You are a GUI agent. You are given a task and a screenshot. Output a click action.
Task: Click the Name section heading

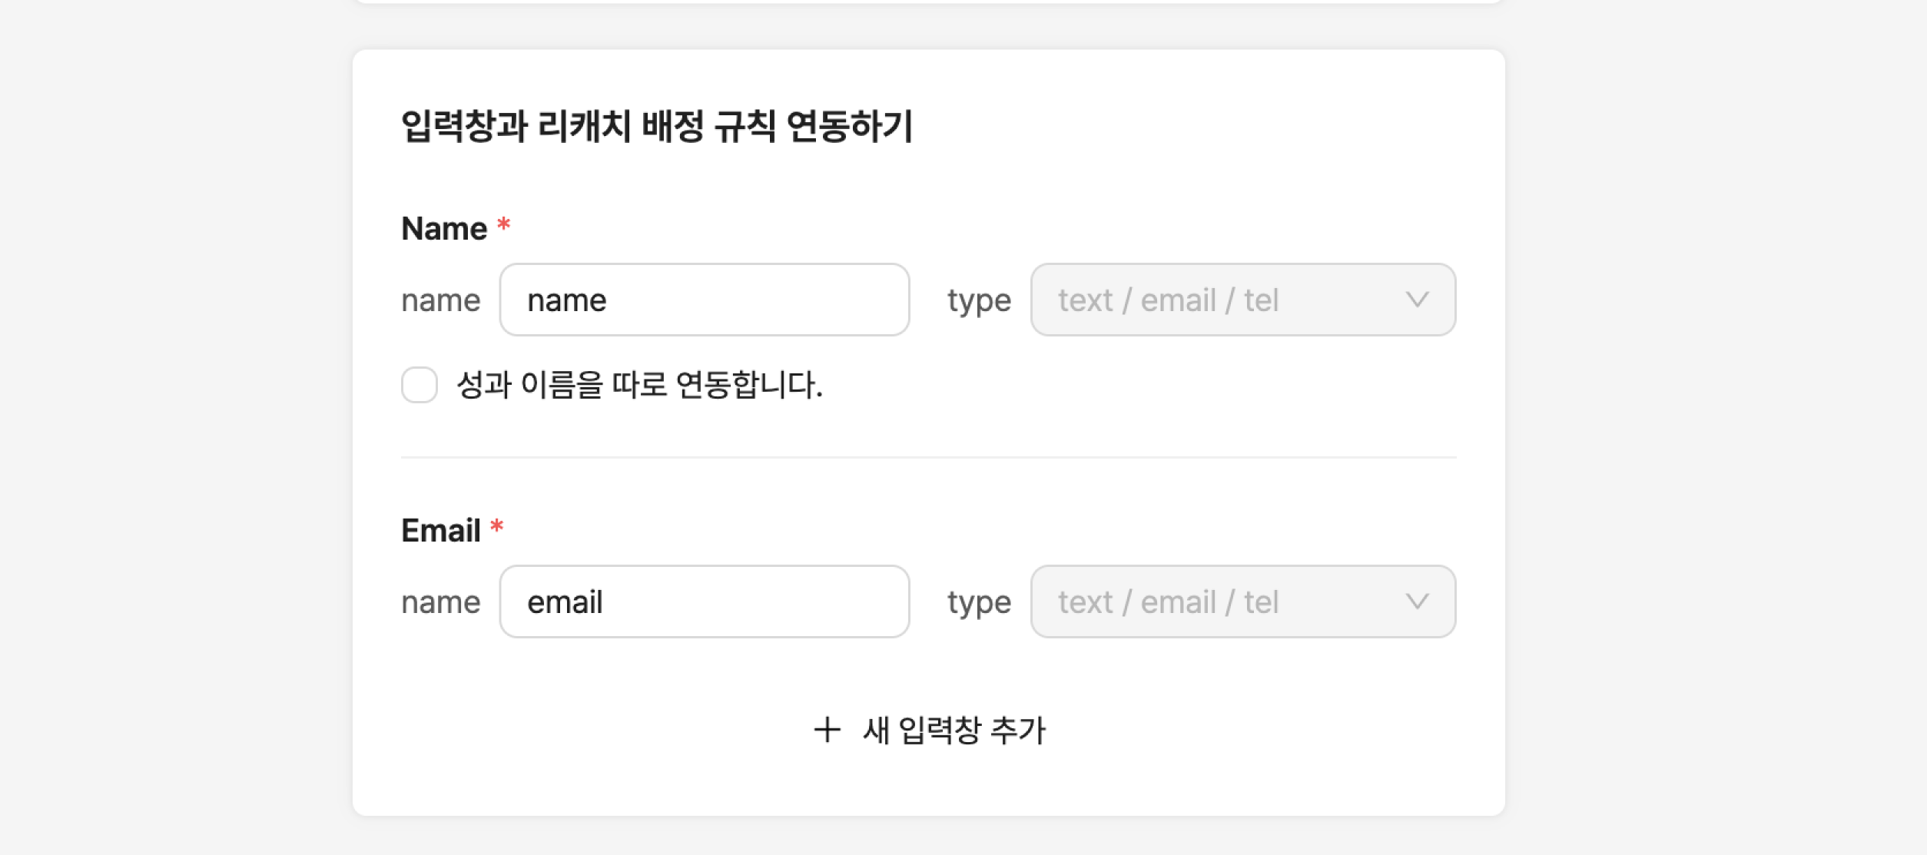444,229
